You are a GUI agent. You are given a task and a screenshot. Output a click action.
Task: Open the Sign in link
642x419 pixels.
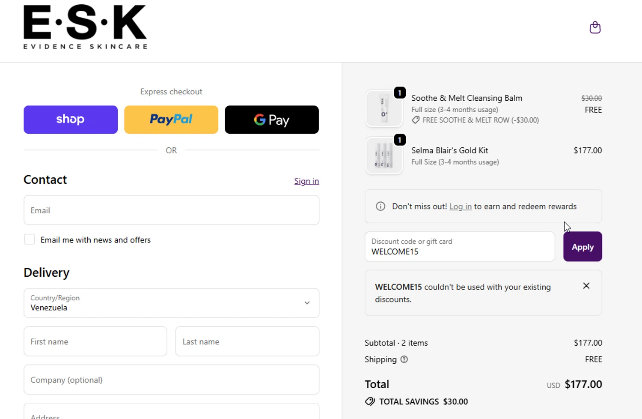[306, 181]
